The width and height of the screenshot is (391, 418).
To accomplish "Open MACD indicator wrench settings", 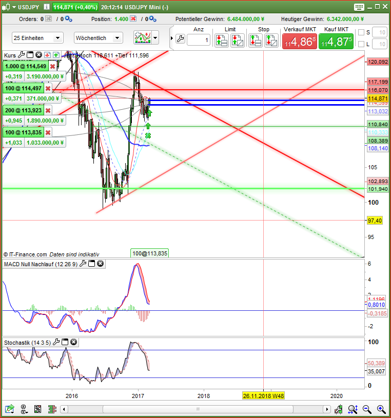I will 83,264.
